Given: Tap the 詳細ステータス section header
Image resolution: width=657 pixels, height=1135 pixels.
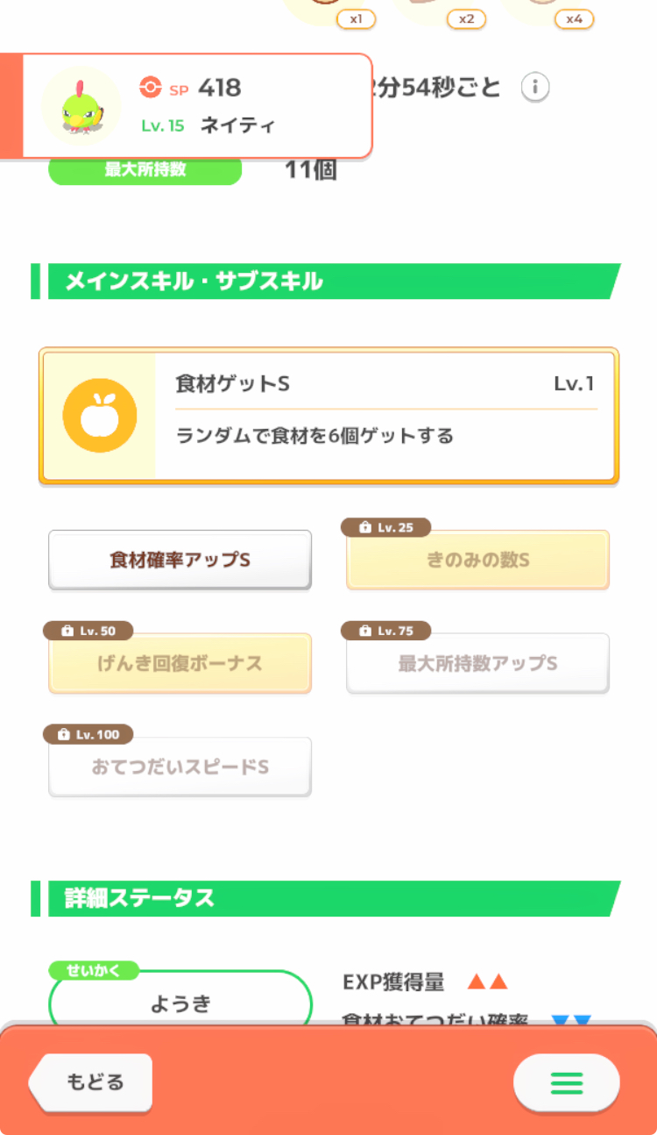Looking at the screenshot, I should coord(326,899).
